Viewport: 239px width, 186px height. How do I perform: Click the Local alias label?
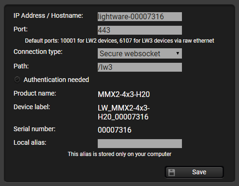[30, 142]
